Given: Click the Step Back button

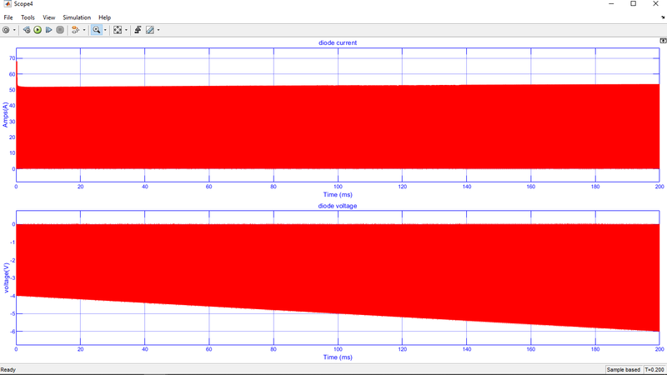Looking at the screenshot, I should [x=27, y=30].
